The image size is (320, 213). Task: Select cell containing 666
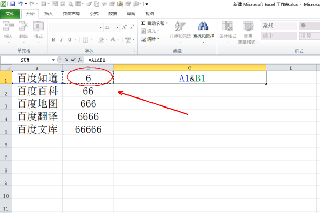point(88,103)
